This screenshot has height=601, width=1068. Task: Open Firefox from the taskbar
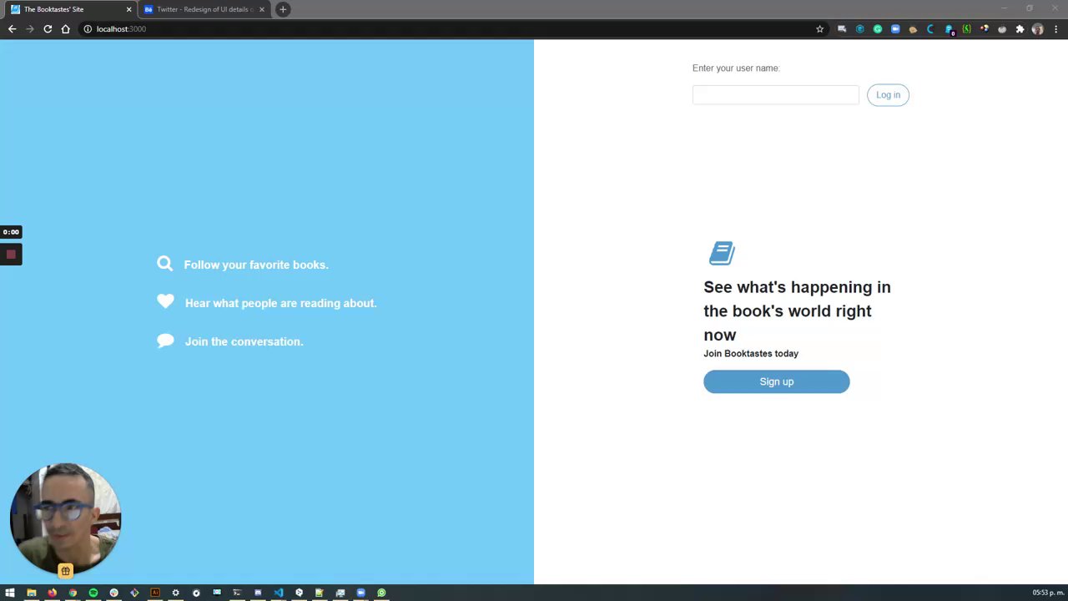52,593
